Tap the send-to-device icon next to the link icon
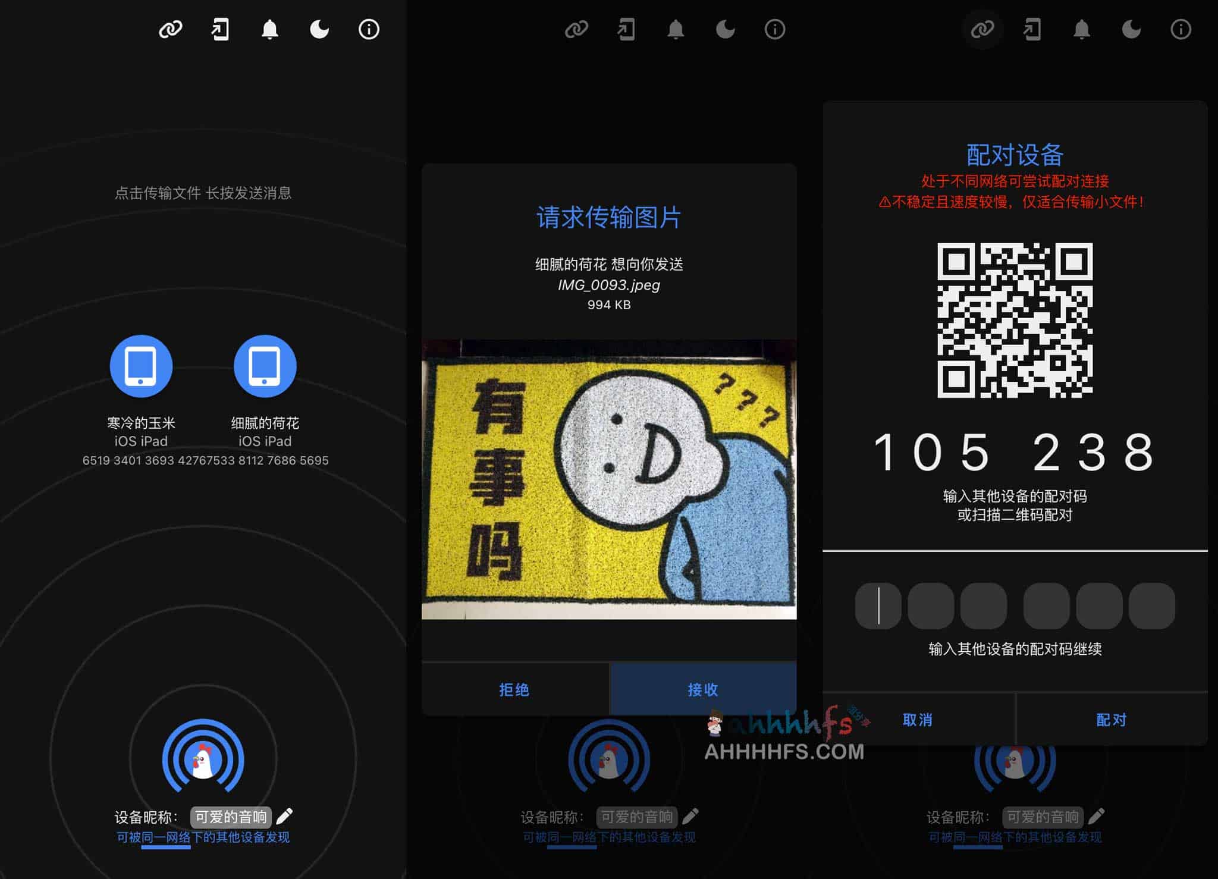This screenshot has height=879, width=1218. 220,29
